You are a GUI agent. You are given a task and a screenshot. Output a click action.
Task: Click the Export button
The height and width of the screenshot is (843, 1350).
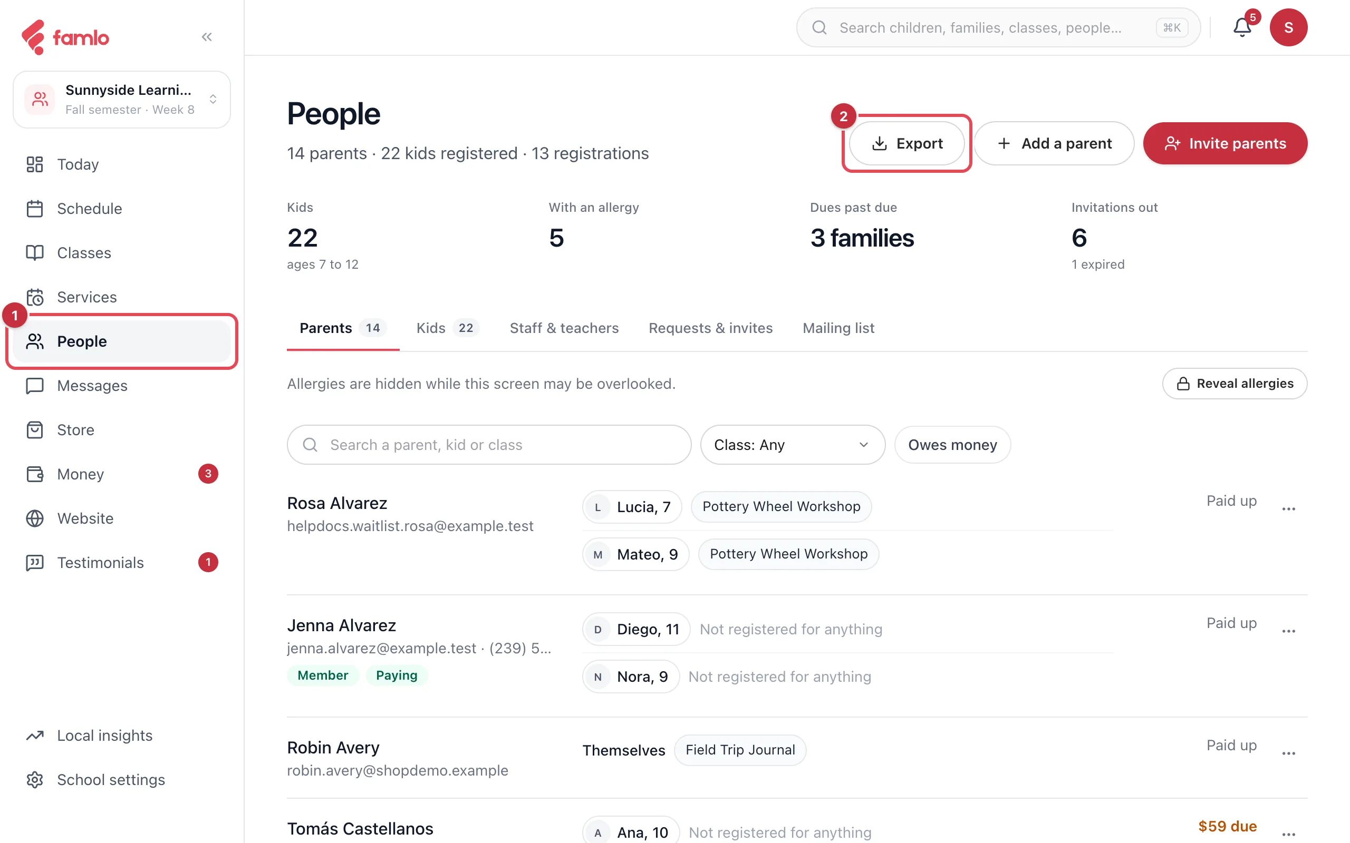pyautogui.click(x=907, y=143)
